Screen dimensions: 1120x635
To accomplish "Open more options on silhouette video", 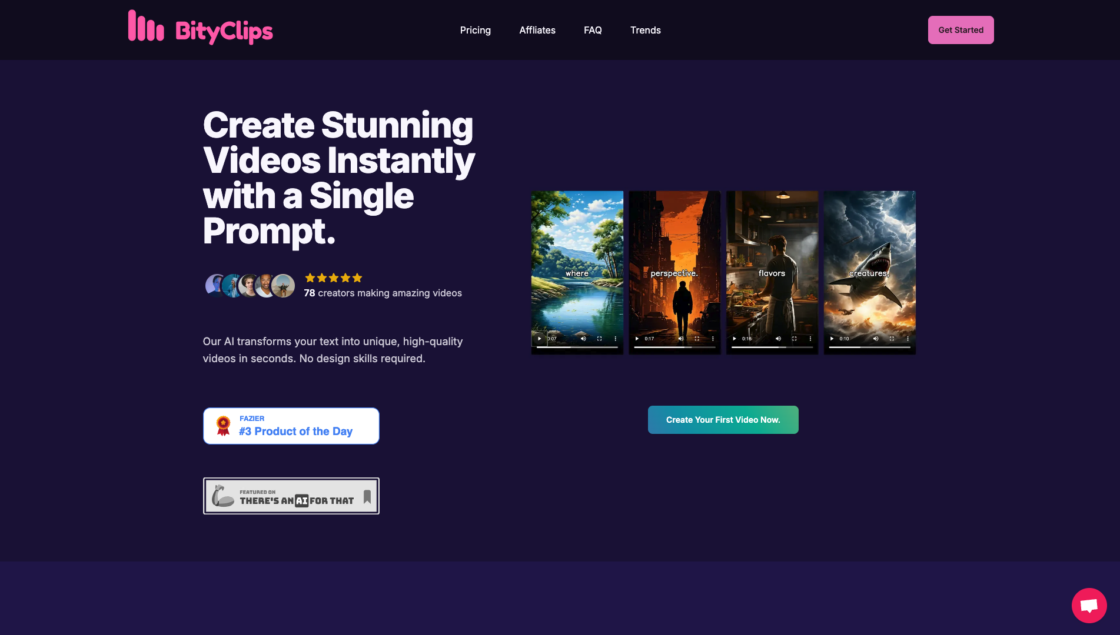I will 713,339.
